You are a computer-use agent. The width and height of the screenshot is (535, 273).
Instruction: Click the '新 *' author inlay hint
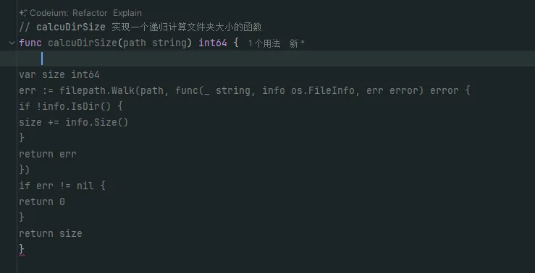click(297, 43)
